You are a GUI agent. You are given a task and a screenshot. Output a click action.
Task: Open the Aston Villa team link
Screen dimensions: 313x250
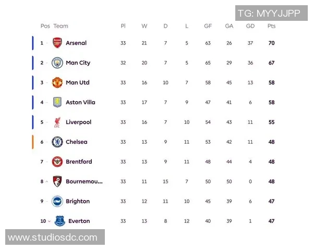tap(80, 102)
